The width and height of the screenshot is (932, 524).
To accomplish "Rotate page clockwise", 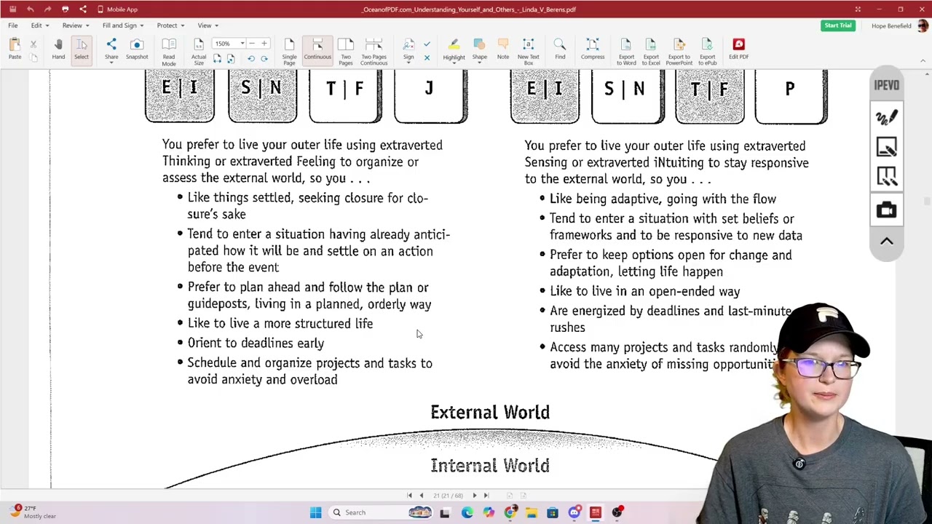I will tap(264, 59).
